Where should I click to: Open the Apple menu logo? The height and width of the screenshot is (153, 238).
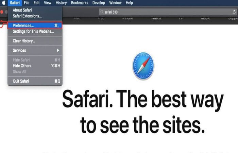click(x=4, y=3)
